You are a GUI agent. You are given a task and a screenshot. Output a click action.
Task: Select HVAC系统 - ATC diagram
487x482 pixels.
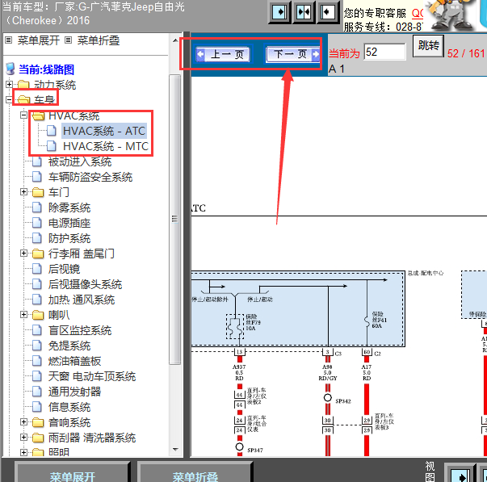click(104, 131)
